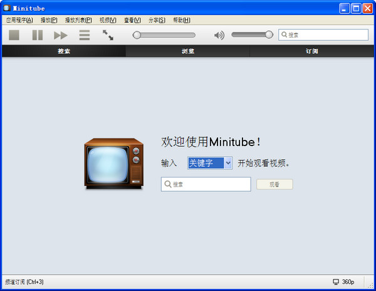This screenshot has width=376, height=291.
Task: Click the resize grip in status bar
Action: (371, 285)
